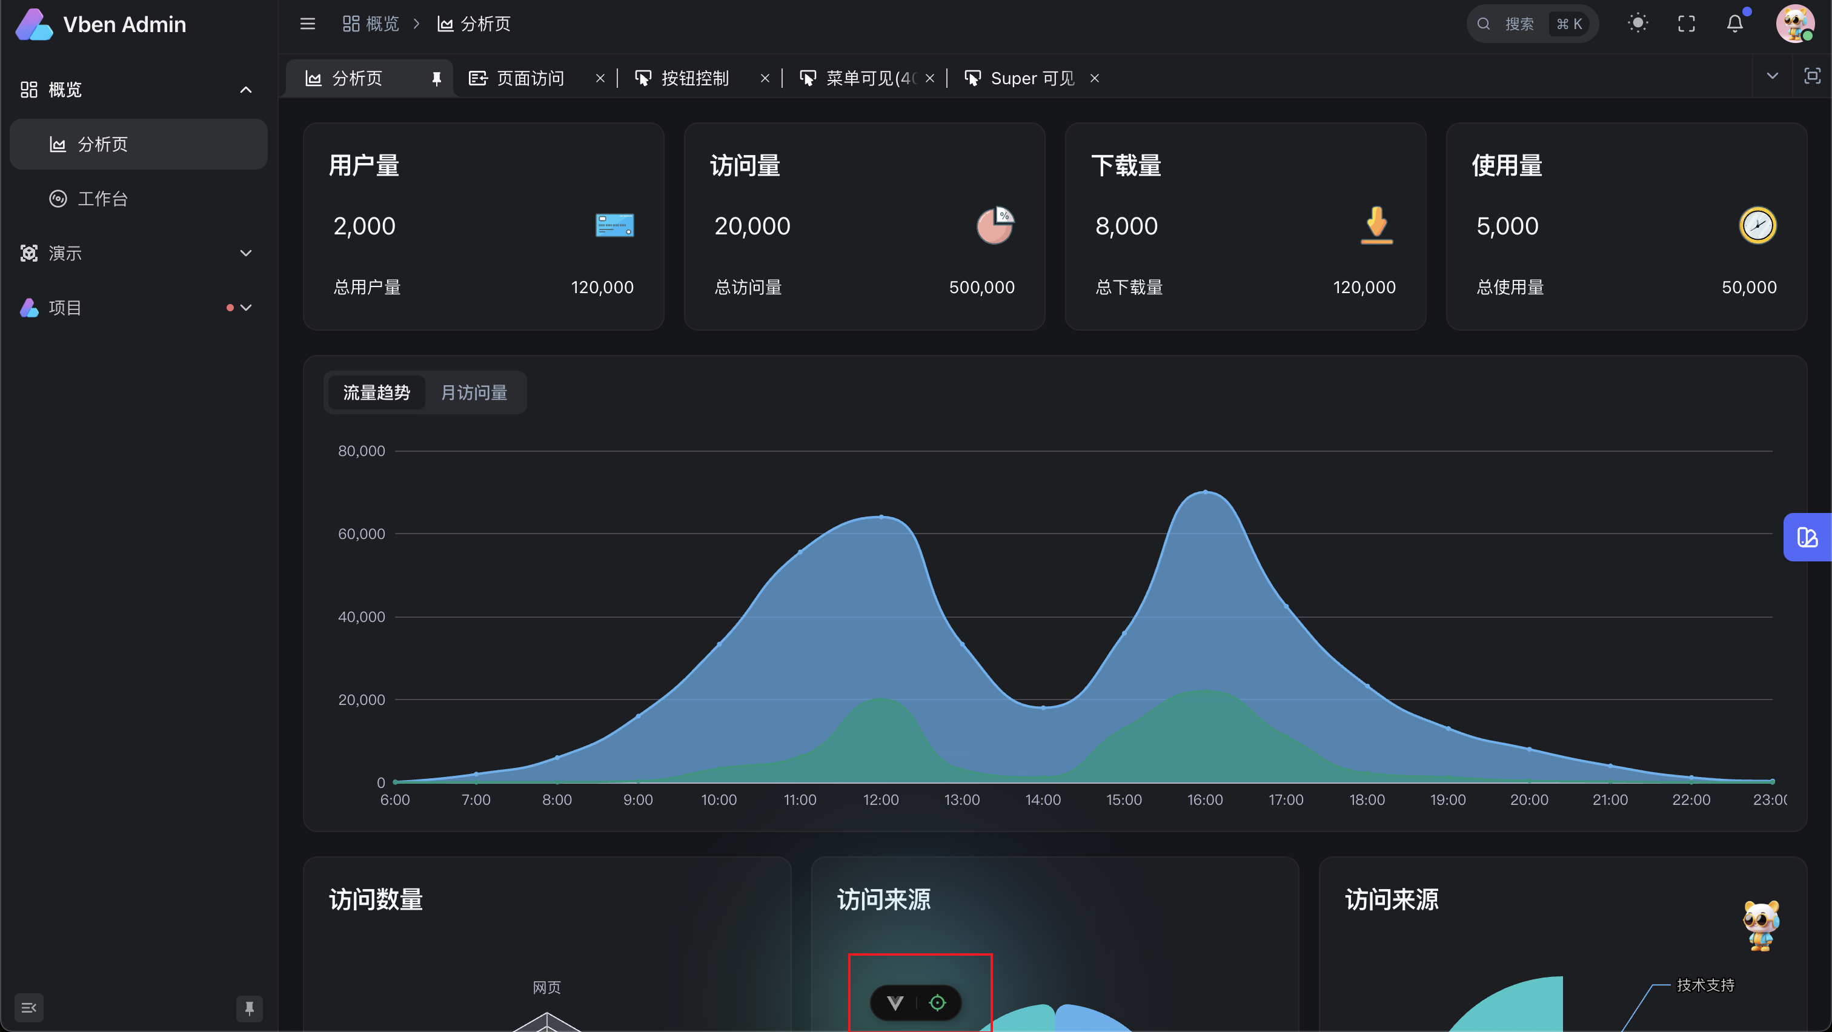Toggle sidebar with the hamburger menu icon
Image resolution: width=1832 pixels, height=1032 pixels.
click(x=307, y=24)
